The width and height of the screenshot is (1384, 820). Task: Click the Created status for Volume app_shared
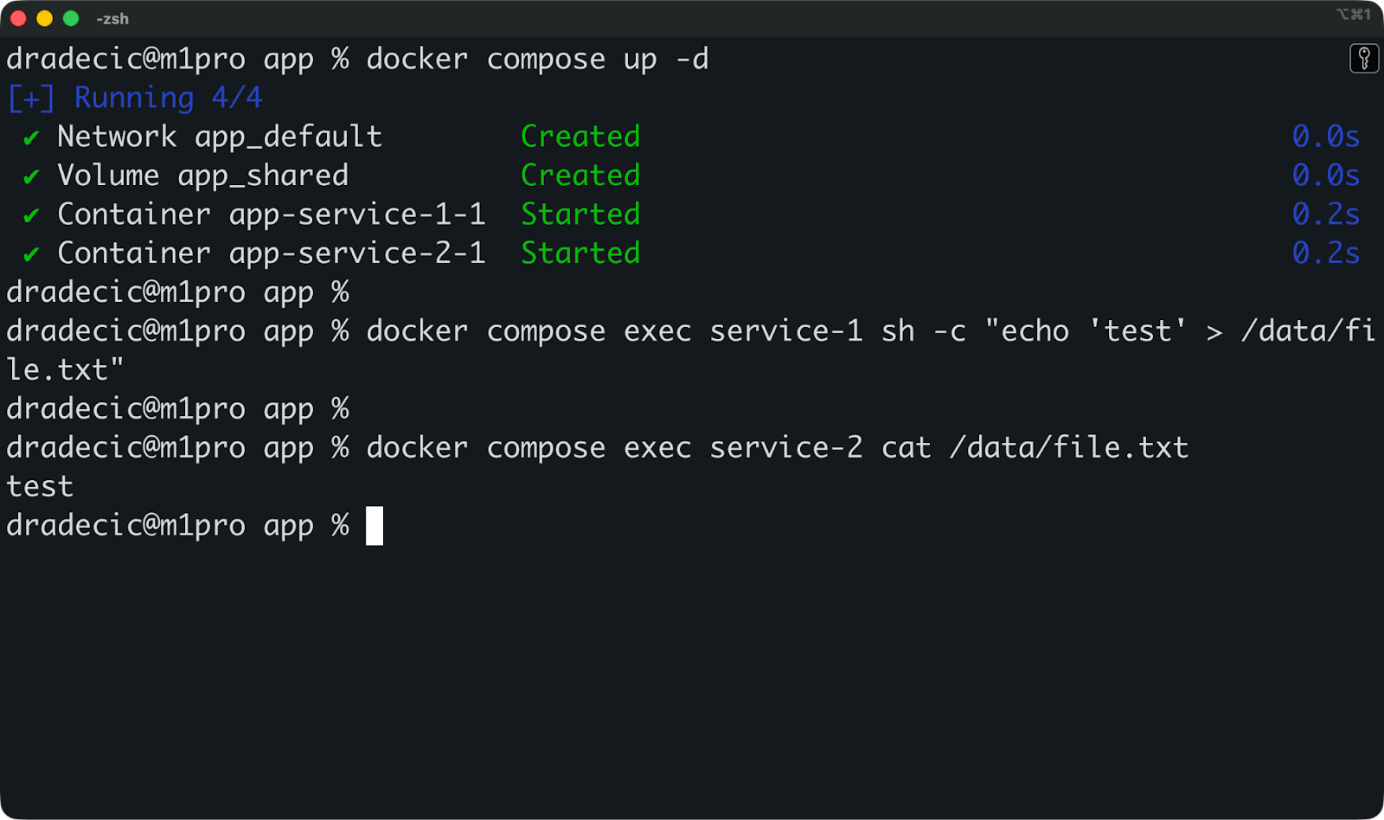(x=580, y=176)
